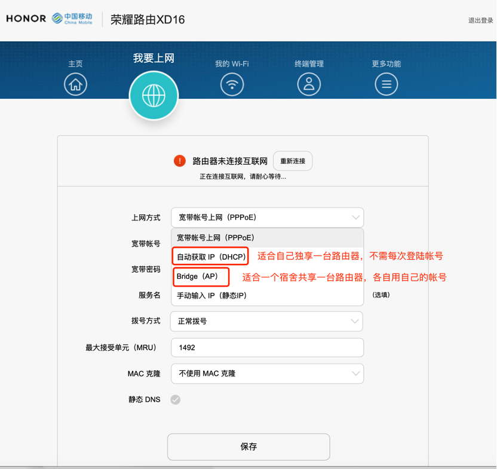Screen dimensions: 497x469
Task: Click the 我要上网 globe icon
Action: point(154,96)
